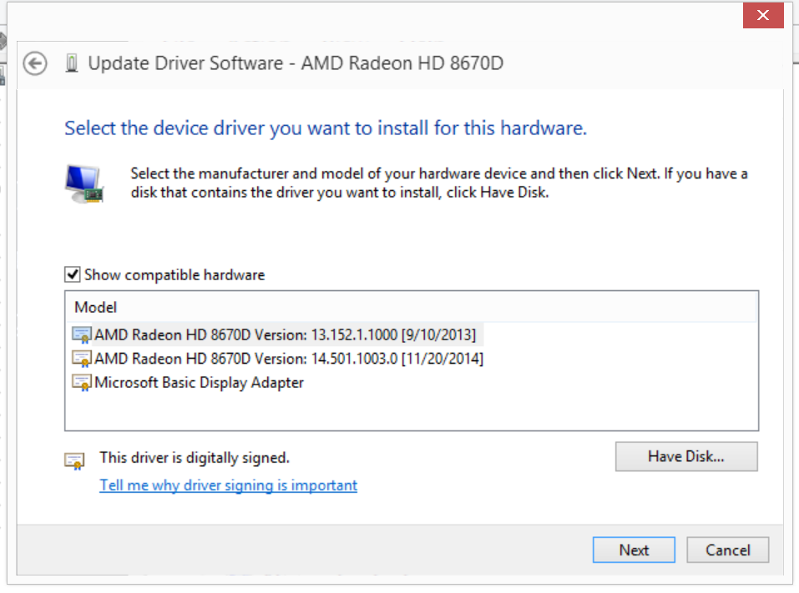Cancel the driver update
This screenshot has width=799, height=593.
coord(728,550)
